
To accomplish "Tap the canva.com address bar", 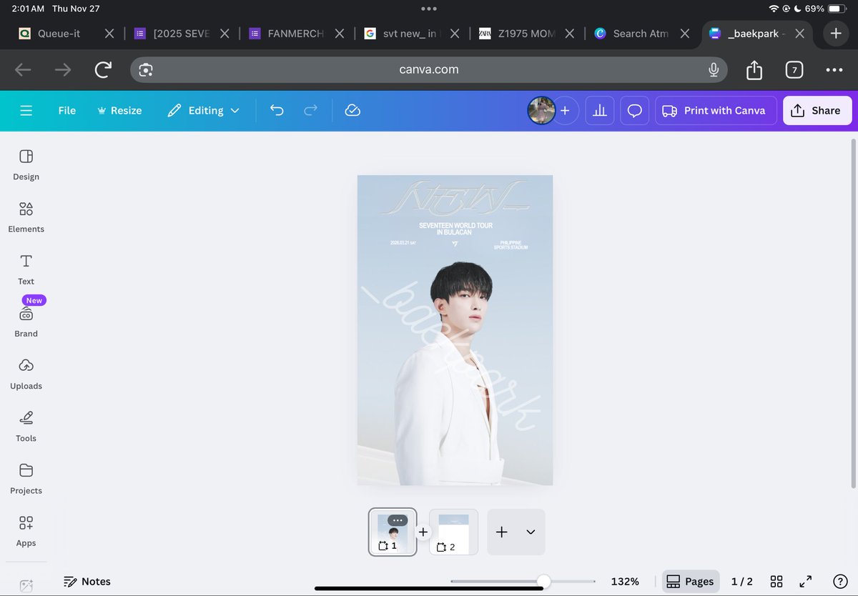I will 429,69.
